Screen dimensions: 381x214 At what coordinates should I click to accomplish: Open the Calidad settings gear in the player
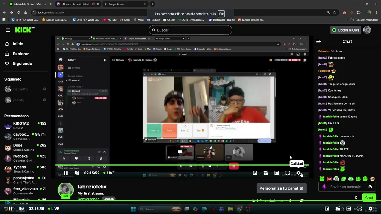(x=299, y=173)
